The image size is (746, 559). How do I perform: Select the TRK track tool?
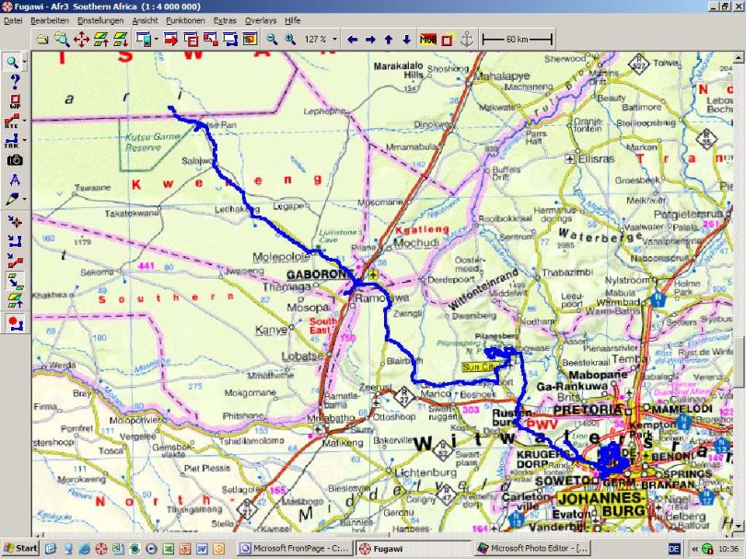(x=12, y=140)
